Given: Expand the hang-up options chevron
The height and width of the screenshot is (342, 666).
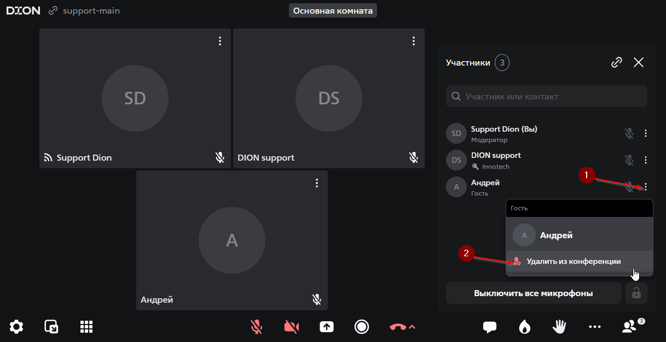Looking at the screenshot, I should pyautogui.click(x=413, y=327).
